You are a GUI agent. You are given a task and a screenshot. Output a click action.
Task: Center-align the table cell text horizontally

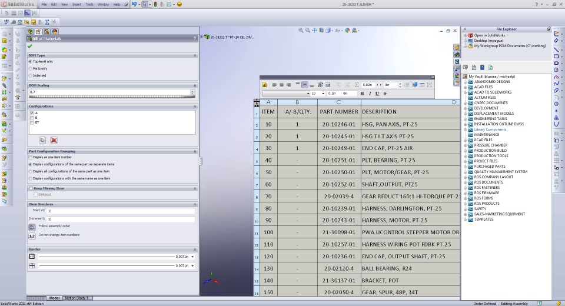click(x=281, y=85)
